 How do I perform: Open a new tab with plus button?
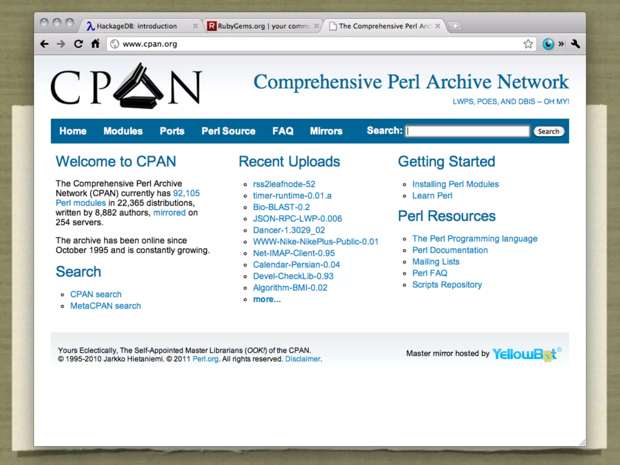pyautogui.click(x=455, y=26)
